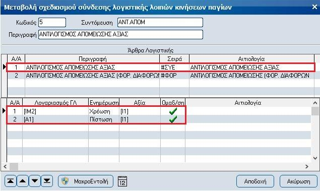Move to first record arrow button
Viewport: 320px width, 191px height.
(11, 181)
